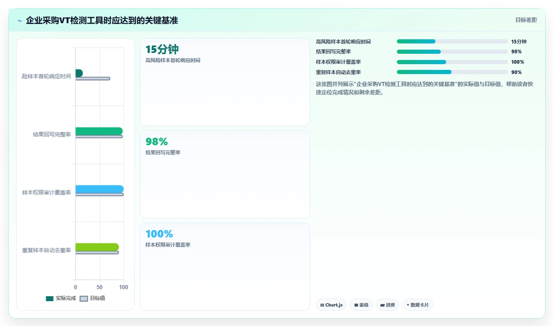Click the 数据卡片 tag chip
554x326 pixels.
[x=417, y=305]
